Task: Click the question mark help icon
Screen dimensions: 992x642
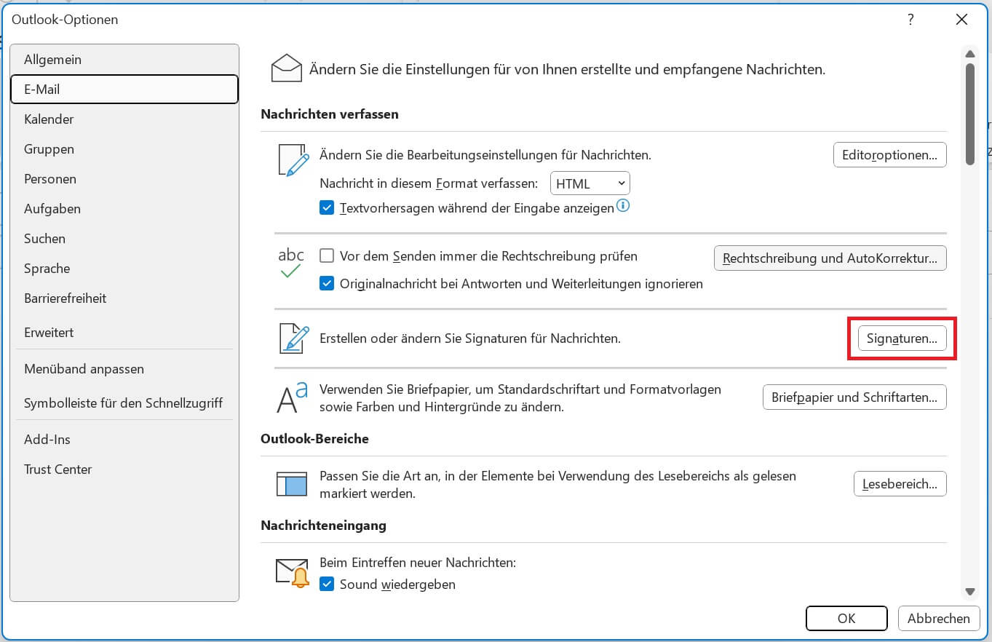Action: click(x=910, y=20)
